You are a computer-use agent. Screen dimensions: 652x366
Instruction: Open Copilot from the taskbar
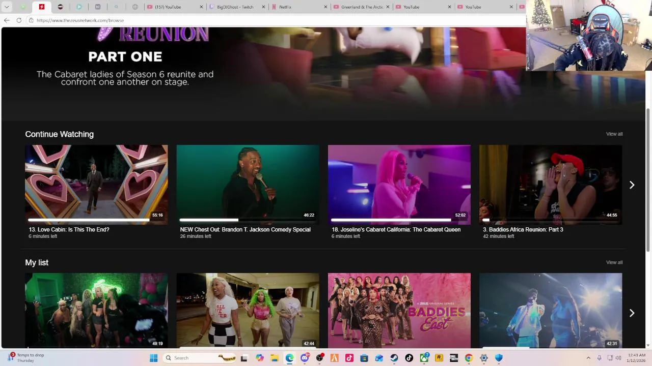[x=260, y=358]
